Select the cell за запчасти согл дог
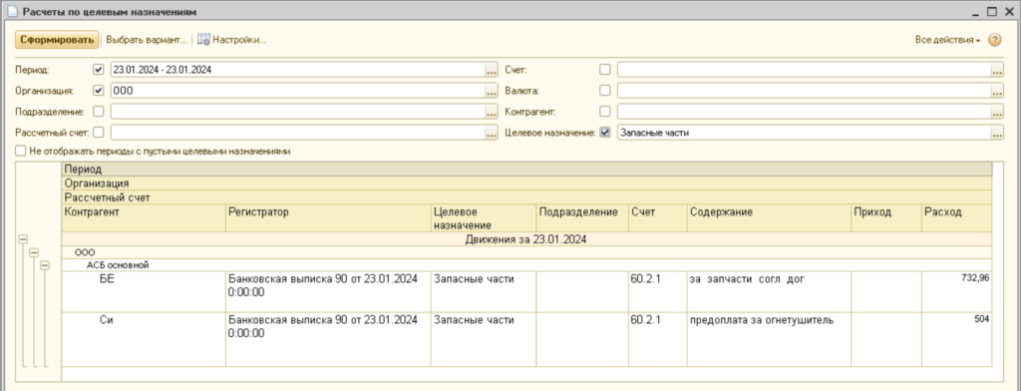This screenshot has height=391, width=1021. (x=769, y=292)
